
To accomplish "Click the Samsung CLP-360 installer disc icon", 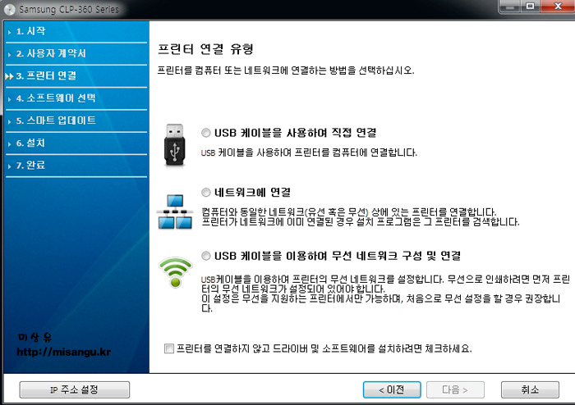I will click(x=9, y=9).
